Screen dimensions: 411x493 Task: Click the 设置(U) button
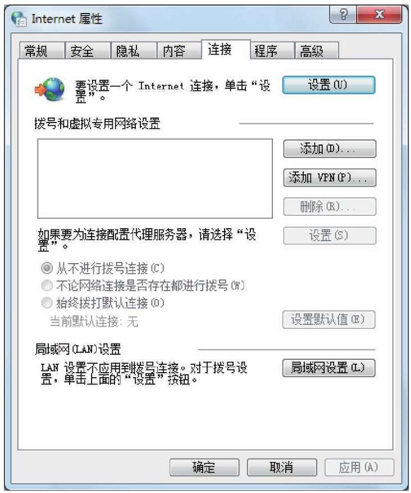tap(328, 85)
